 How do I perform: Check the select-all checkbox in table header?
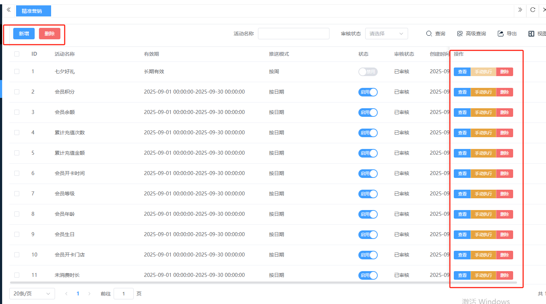tap(17, 54)
